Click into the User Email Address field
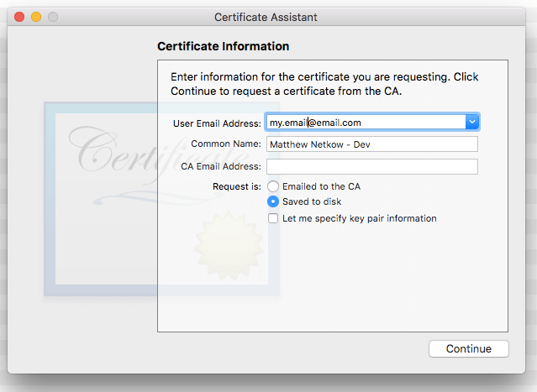This screenshot has width=537, height=392. click(366, 122)
